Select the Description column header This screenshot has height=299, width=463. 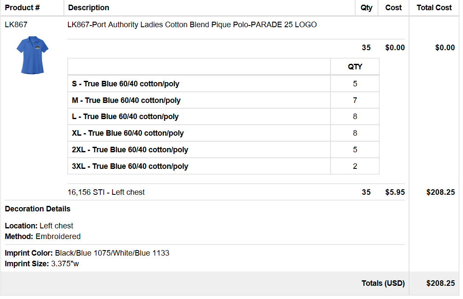click(89, 8)
